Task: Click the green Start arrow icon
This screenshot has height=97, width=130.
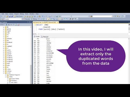Action: coord(60,16)
